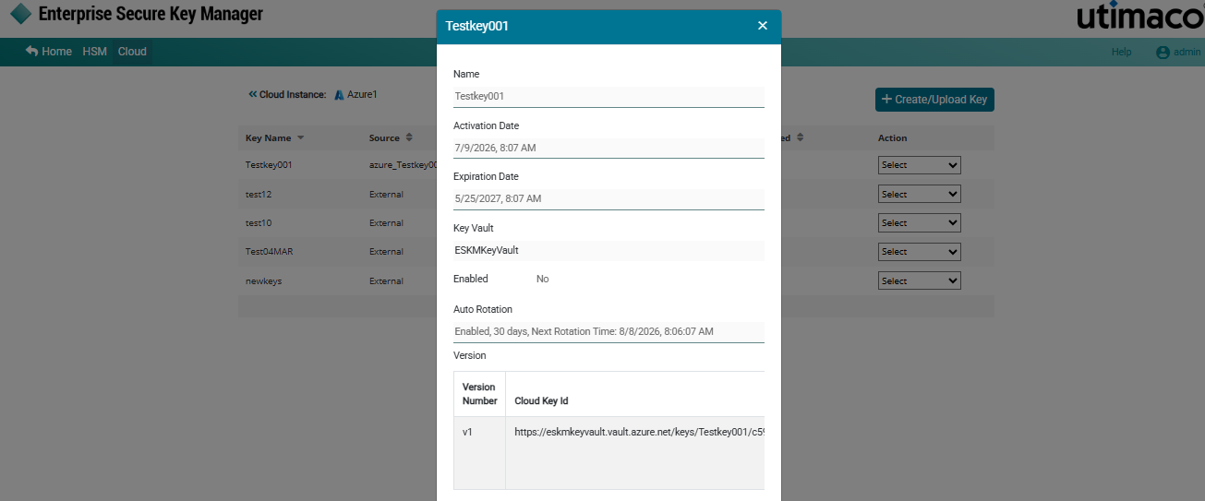Viewport: 1205px width, 501px height.
Task: Open Action dropdown for test10
Action: (x=919, y=223)
